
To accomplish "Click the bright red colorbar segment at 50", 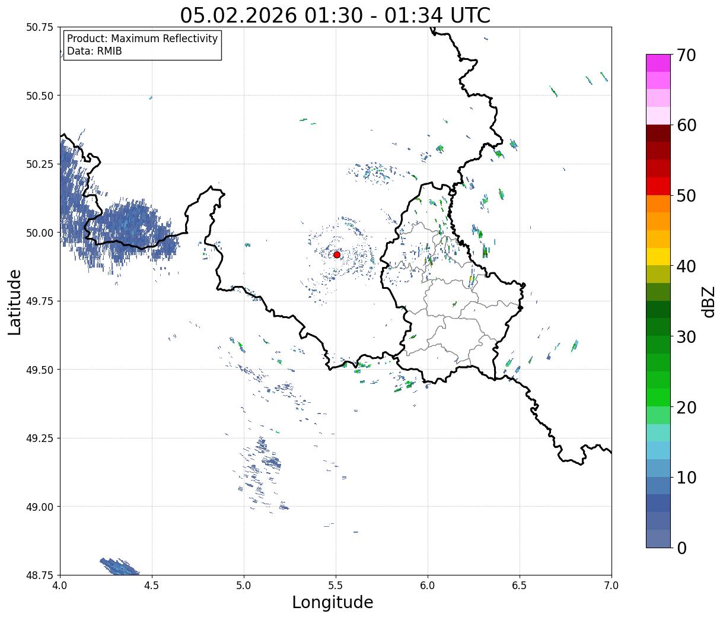I will pyautogui.click(x=658, y=186).
